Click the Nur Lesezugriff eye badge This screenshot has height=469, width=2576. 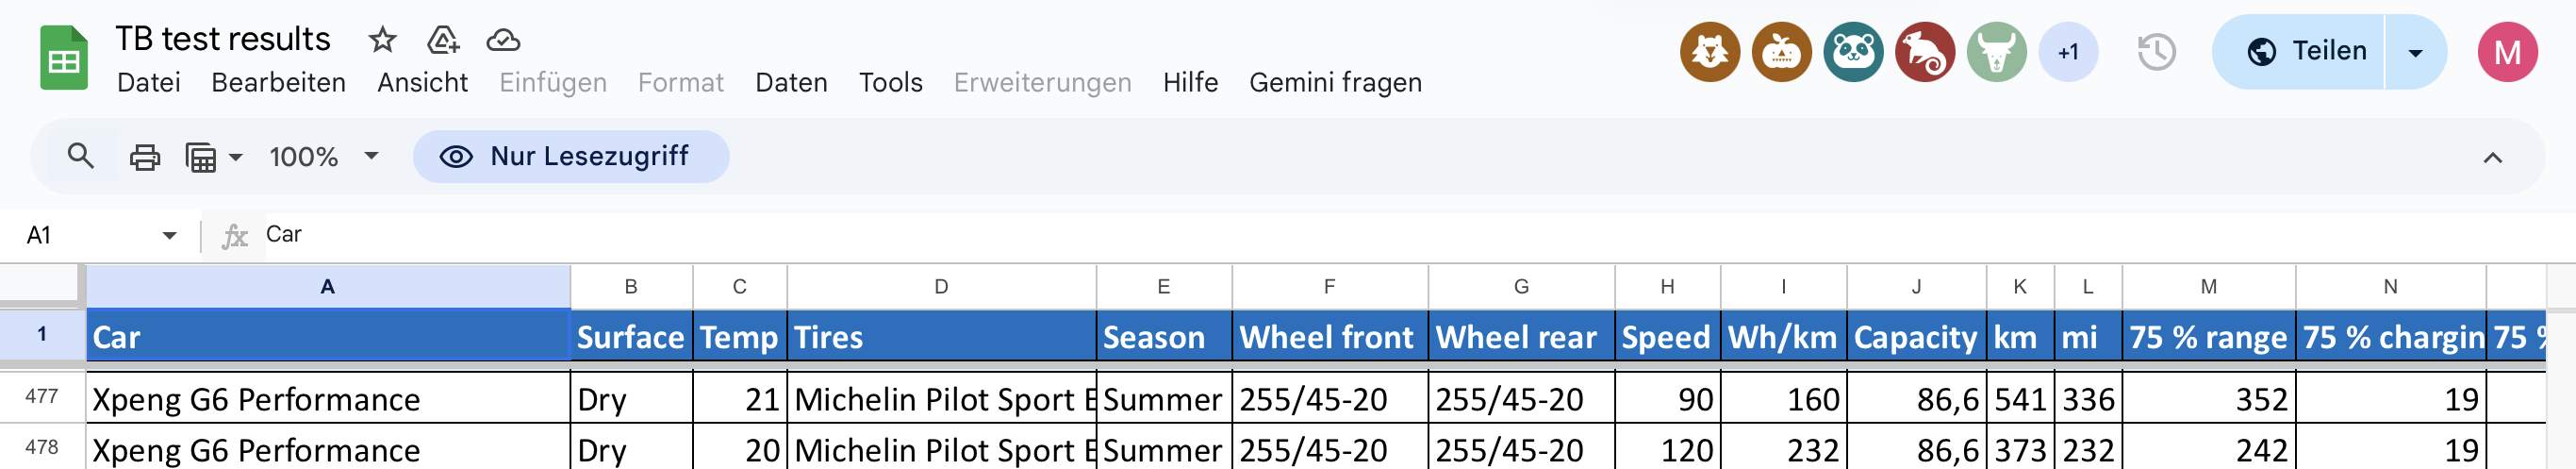click(570, 157)
